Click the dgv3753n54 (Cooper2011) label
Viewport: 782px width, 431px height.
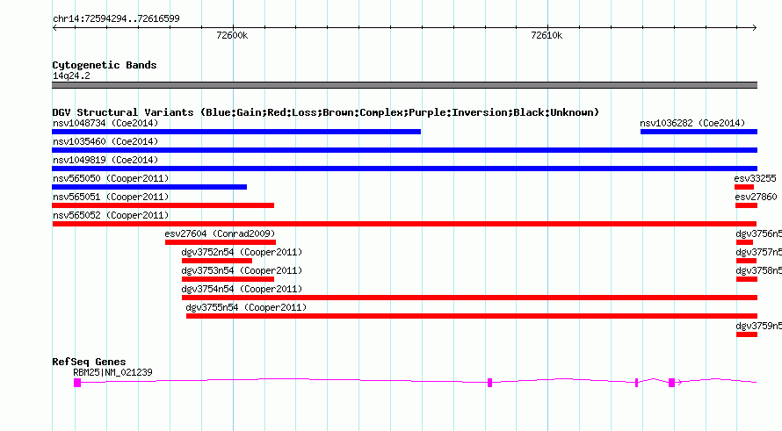242,270
